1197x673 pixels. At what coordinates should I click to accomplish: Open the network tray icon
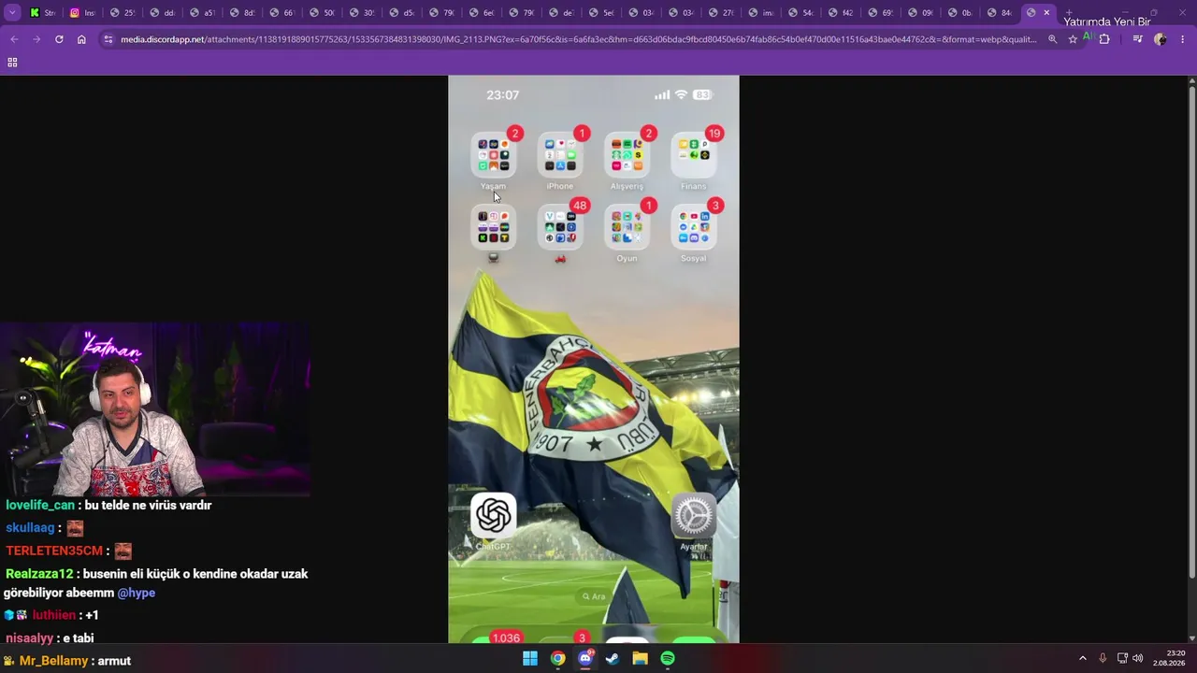(x=1122, y=659)
